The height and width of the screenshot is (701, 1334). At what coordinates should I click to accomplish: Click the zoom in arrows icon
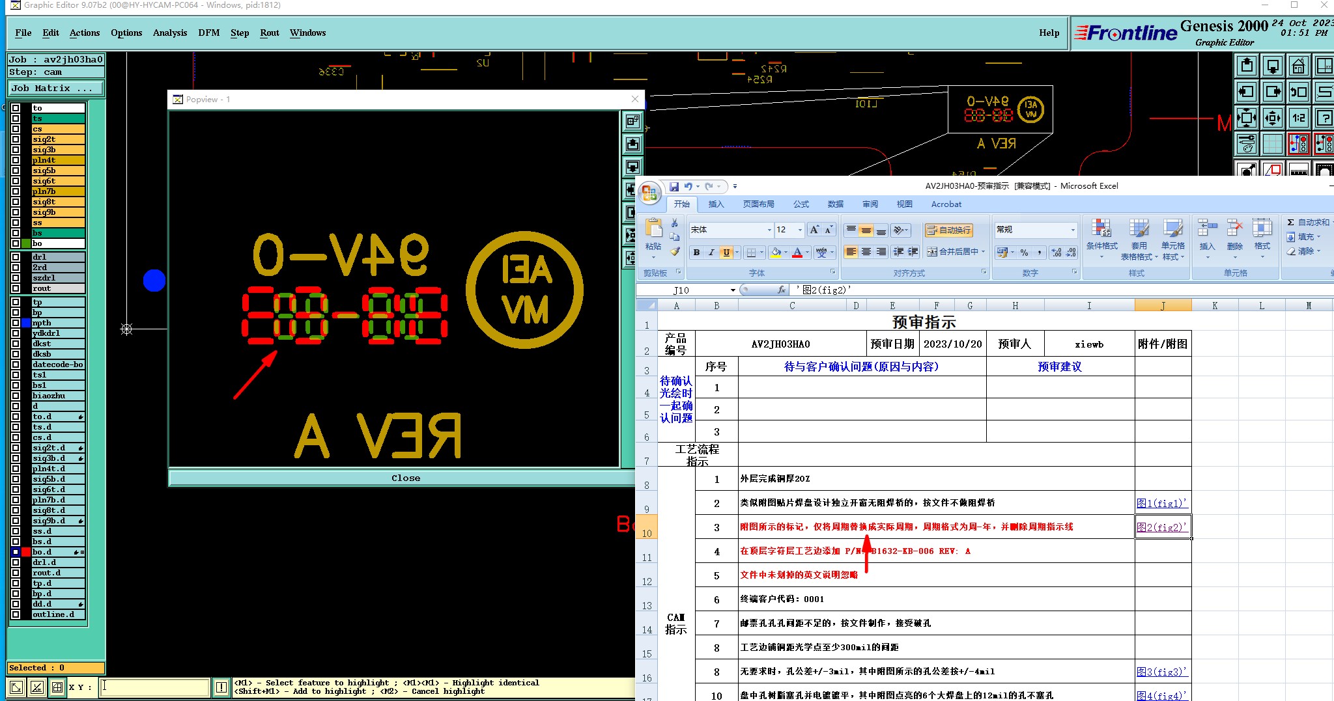click(1247, 118)
